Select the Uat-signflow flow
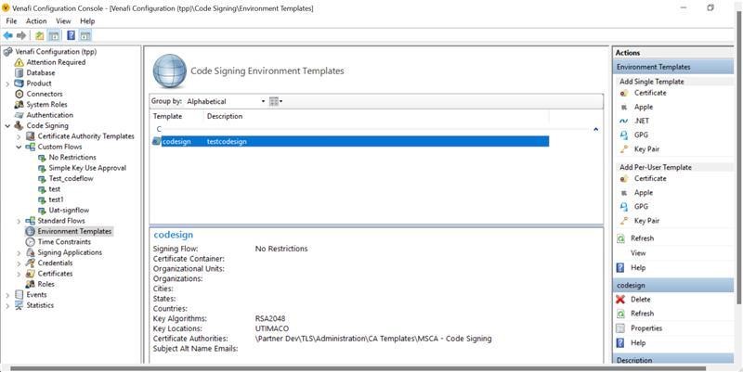This screenshot has height=372, width=743. (69, 211)
